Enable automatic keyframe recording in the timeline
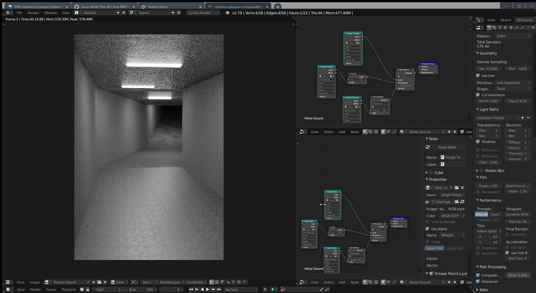This screenshot has width=536, height=293. coord(265,290)
